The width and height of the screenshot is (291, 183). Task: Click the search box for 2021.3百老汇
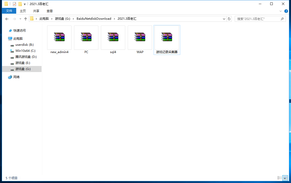(x=257, y=19)
